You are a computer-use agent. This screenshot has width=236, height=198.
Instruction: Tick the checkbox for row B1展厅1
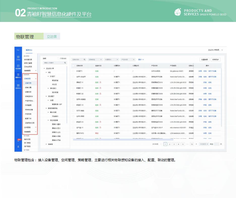coord(73,71)
